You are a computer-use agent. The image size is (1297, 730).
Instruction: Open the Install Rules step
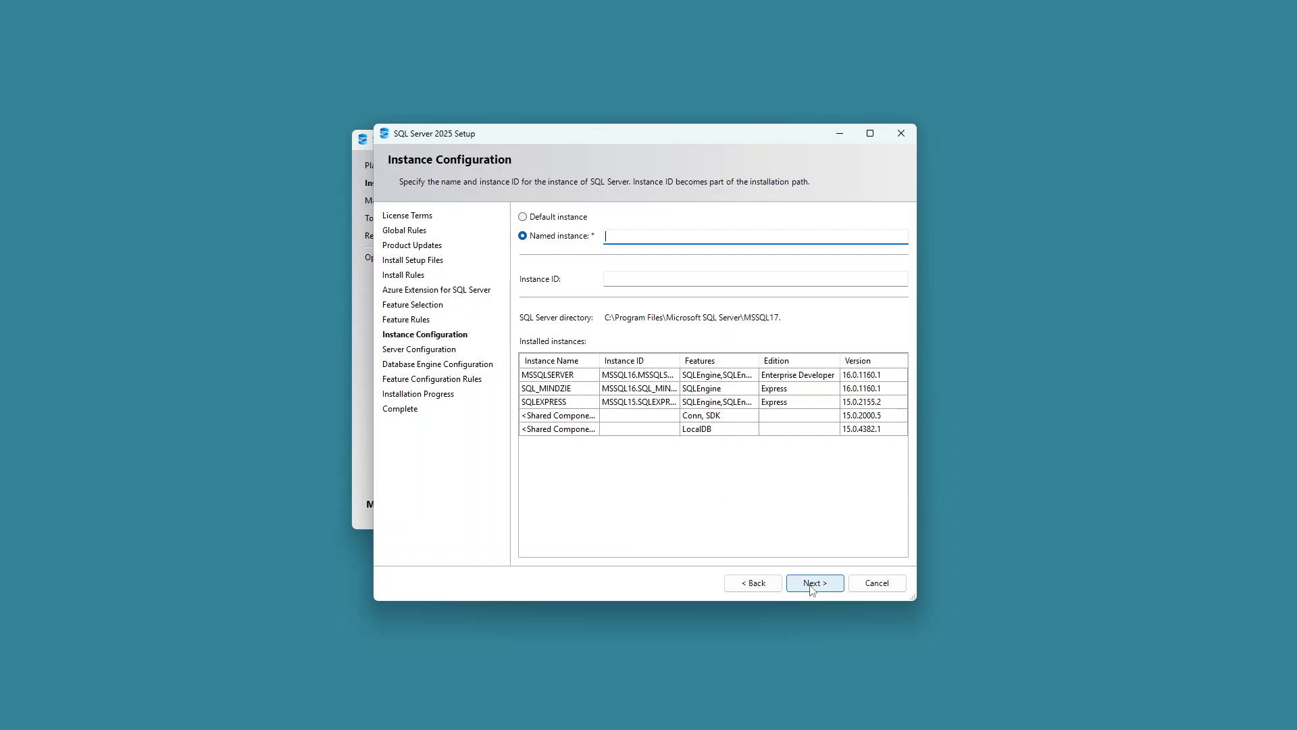403,275
